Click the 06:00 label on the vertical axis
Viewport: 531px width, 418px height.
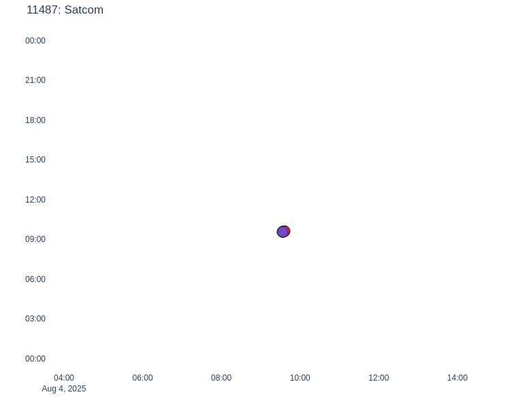pyautogui.click(x=35, y=279)
